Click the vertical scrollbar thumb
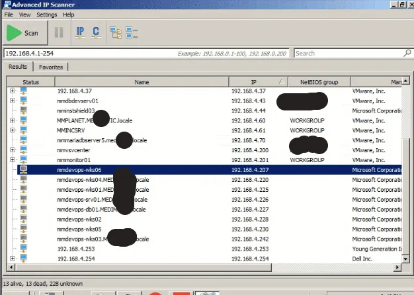Viewport: 414px width, 295px height. point(405,196)
